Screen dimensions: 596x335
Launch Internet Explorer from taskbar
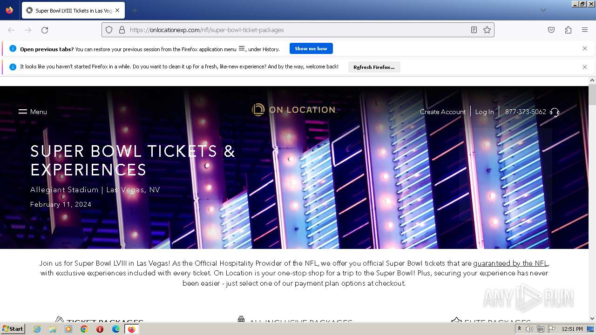37,329
